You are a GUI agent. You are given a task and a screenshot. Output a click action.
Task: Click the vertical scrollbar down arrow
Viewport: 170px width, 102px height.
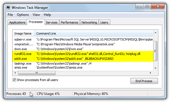155,68
